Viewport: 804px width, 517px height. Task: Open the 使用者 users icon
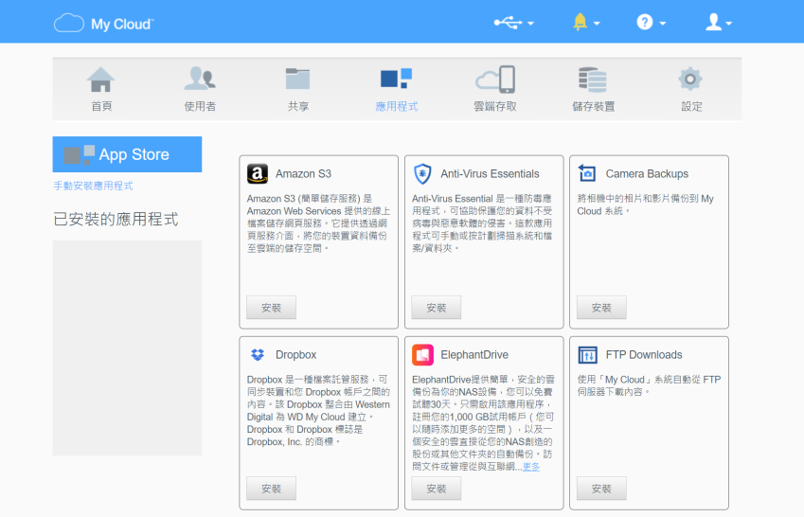click(x=200, y=79)
